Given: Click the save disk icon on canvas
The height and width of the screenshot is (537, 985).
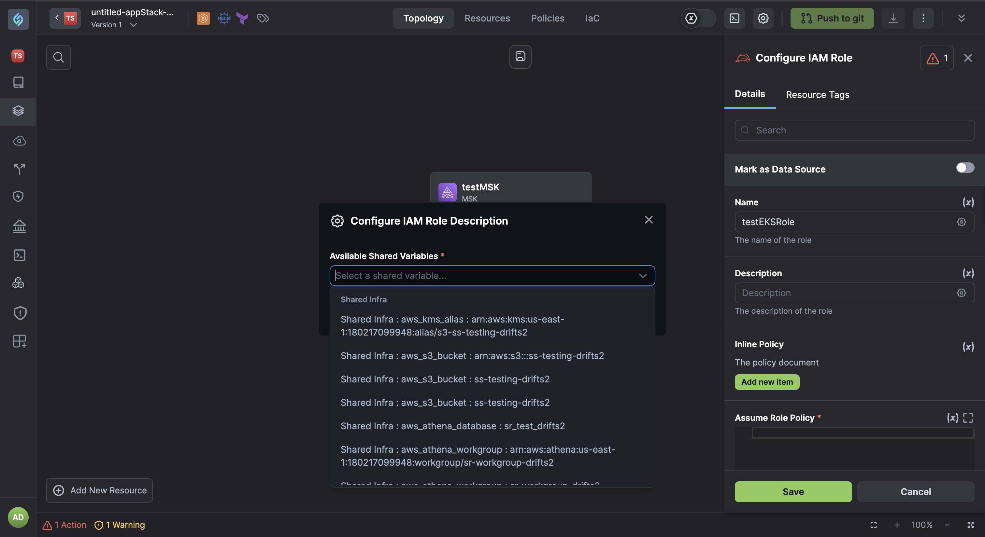Looking at the screenshot, I should [x=520, y=57].
